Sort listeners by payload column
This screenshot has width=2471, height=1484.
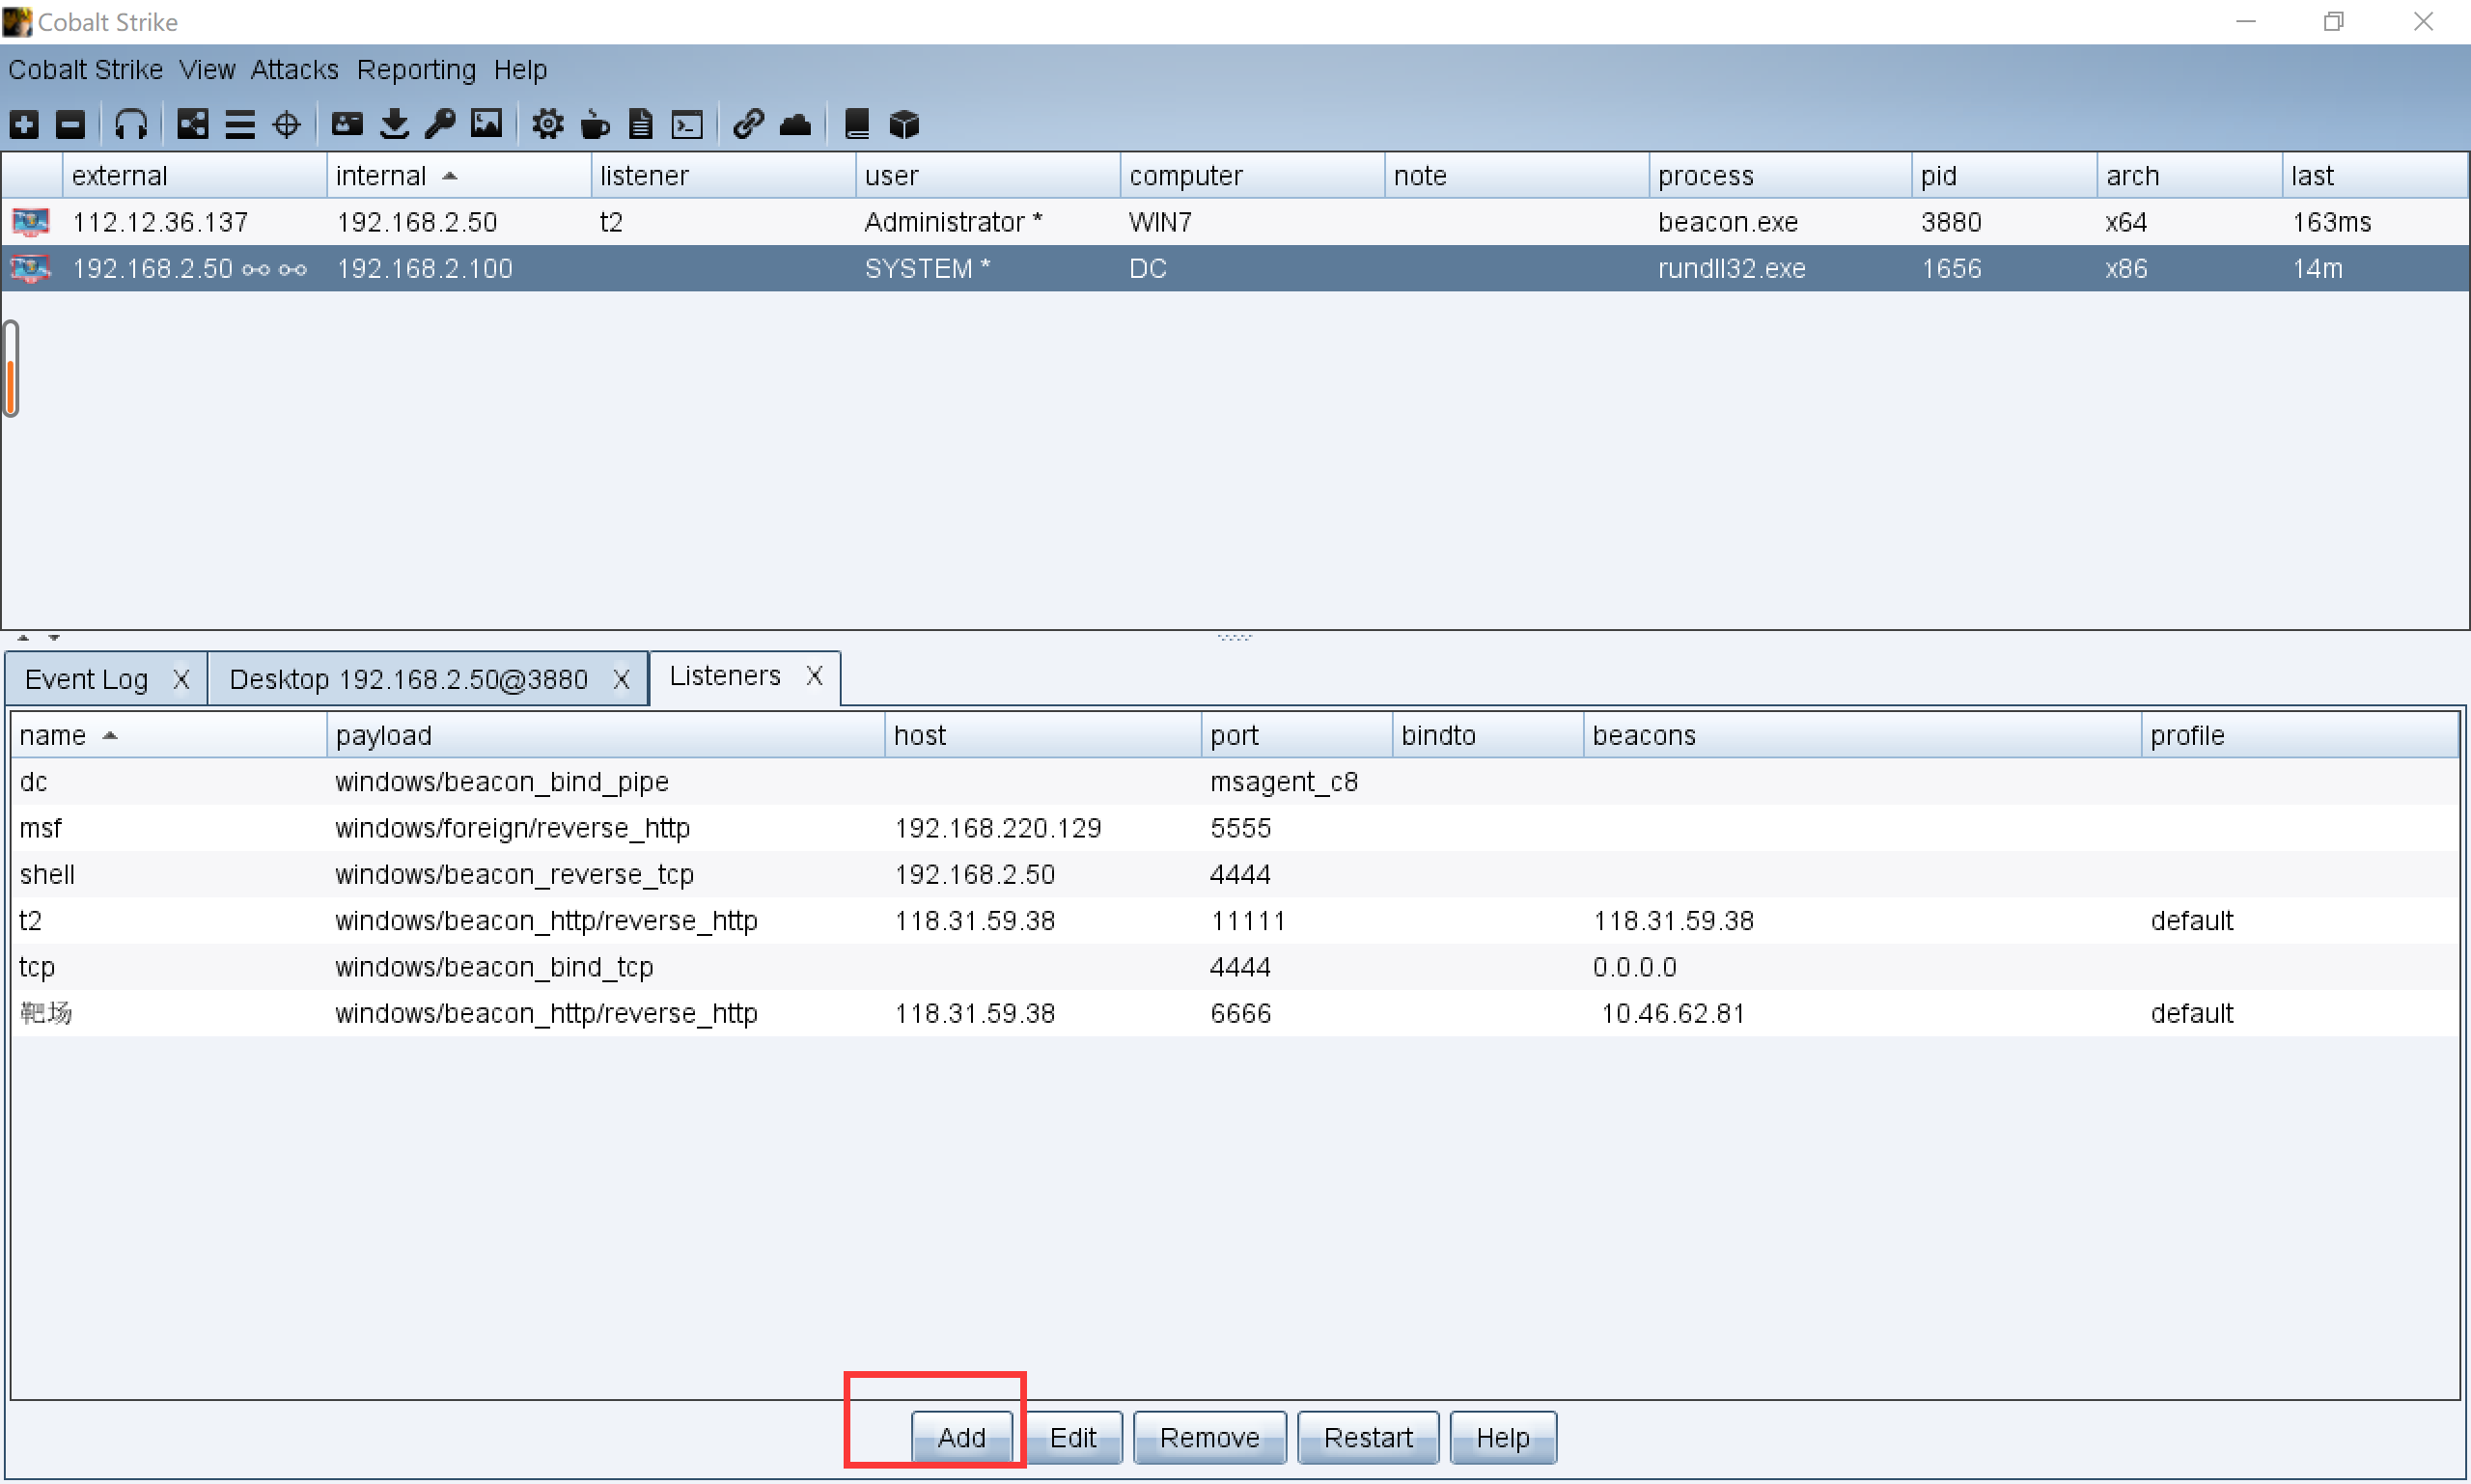click(x=605, y=735)
